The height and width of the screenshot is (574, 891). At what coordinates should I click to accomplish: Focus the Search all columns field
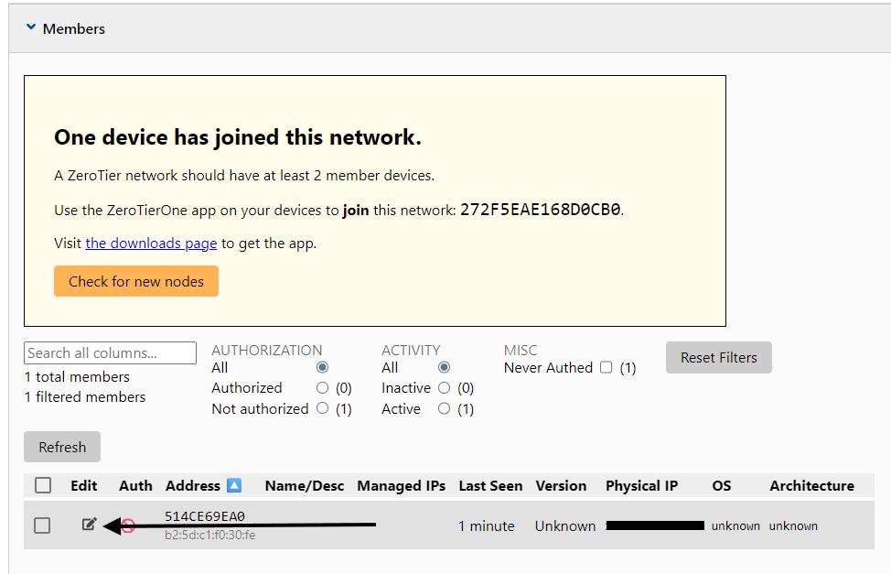[x=110, y=353]
